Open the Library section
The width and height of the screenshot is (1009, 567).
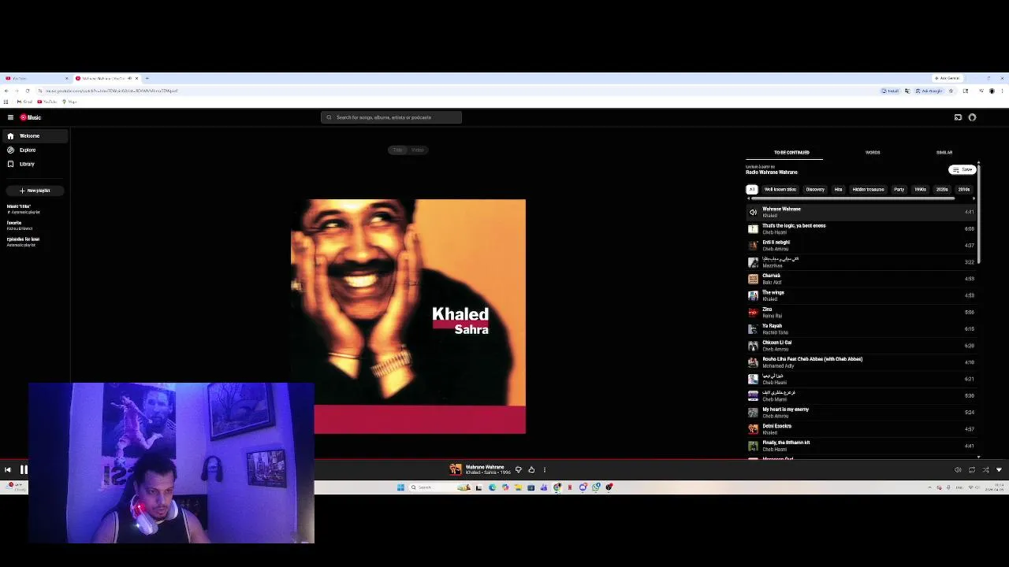[x=35, y=164]
